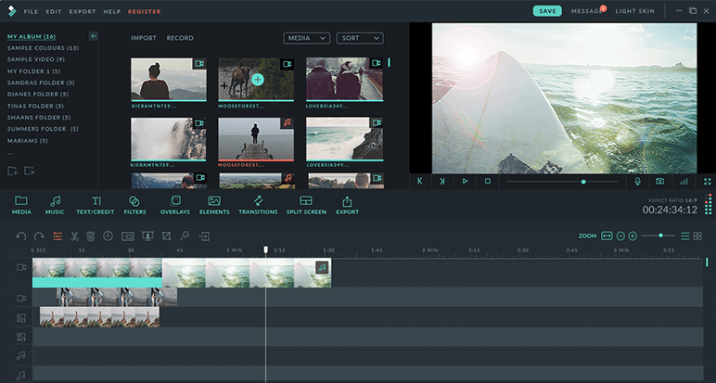Image resolution: width=716 pixels, height=383 pixels.
Task: Open the volume bars icon under preview
Action: coord(684,181)
